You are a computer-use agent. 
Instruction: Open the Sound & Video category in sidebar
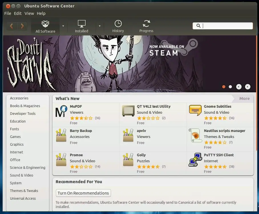click(21, 175)
